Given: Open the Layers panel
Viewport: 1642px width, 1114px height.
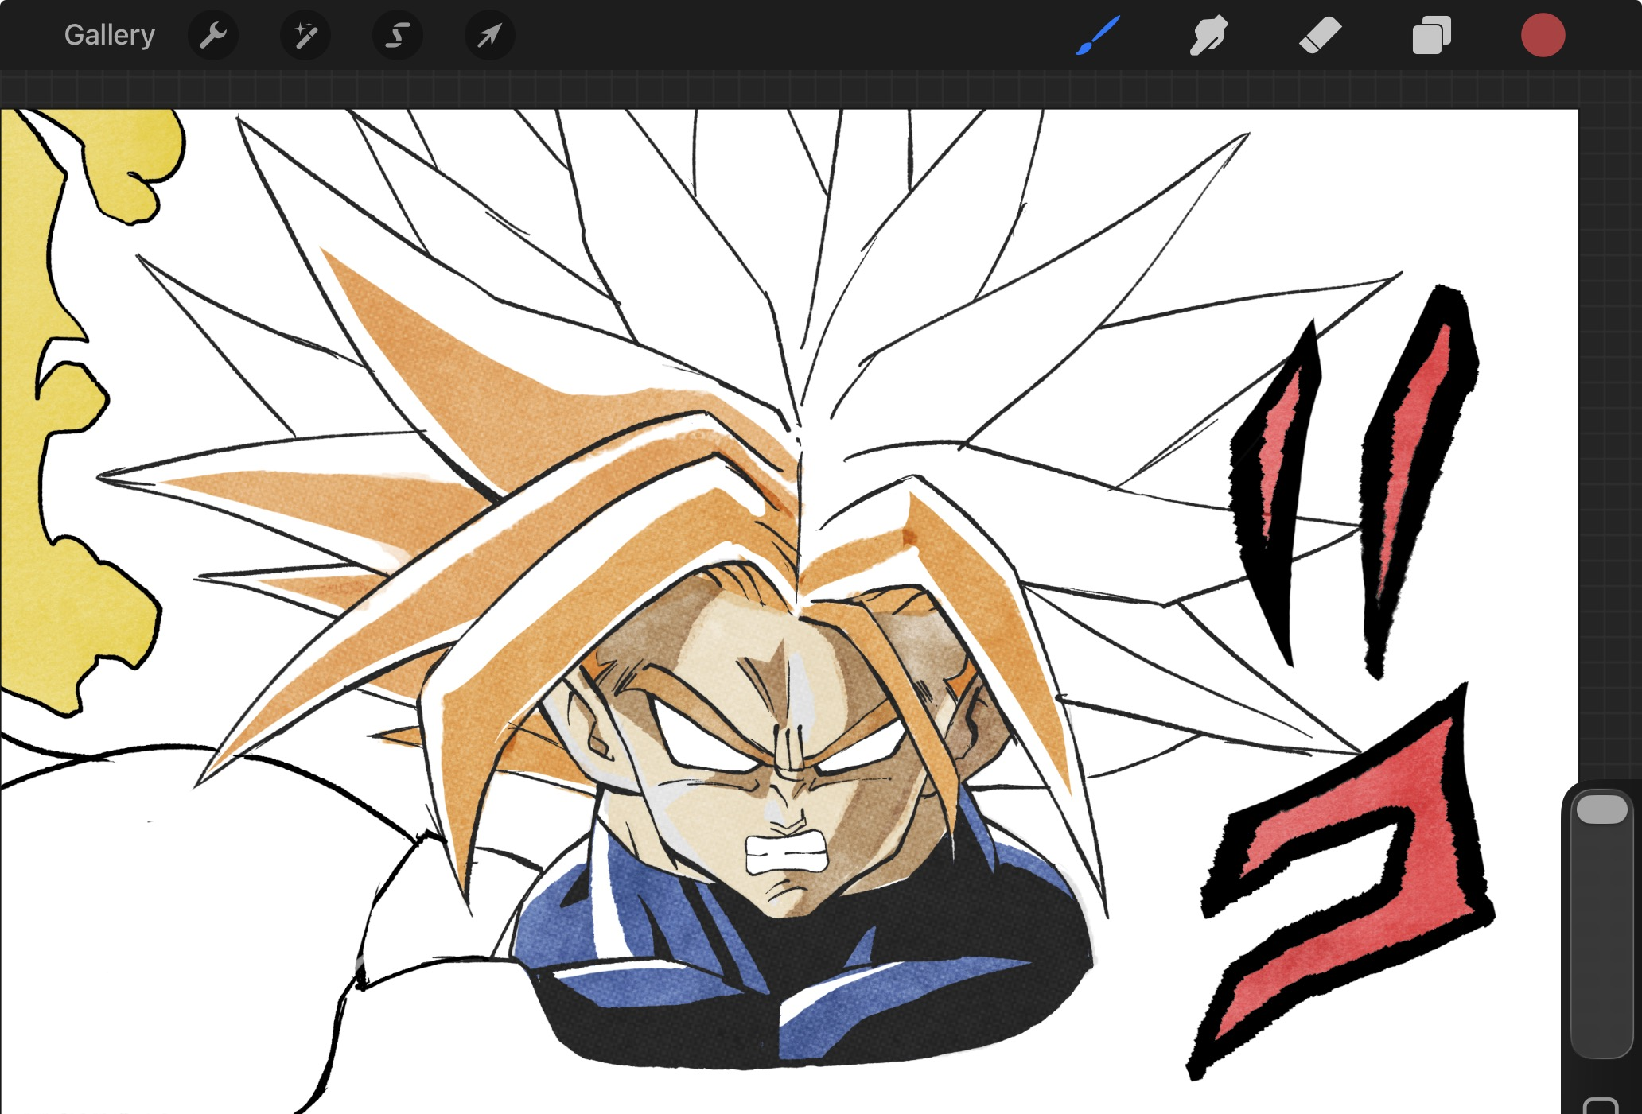Looking at the screenshot, I should click(x=1432, y=35).
